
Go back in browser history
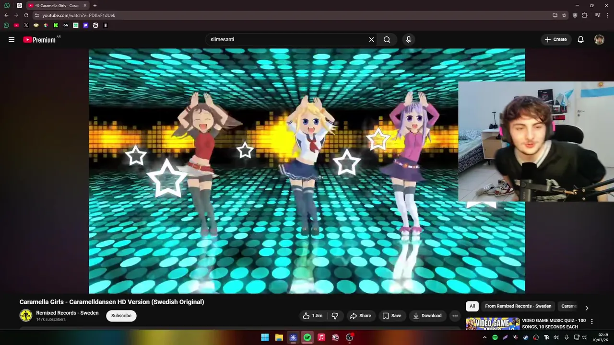point(6,15)
